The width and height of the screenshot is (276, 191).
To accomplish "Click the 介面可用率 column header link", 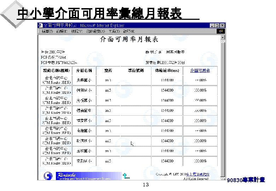I will click(200, 71).
